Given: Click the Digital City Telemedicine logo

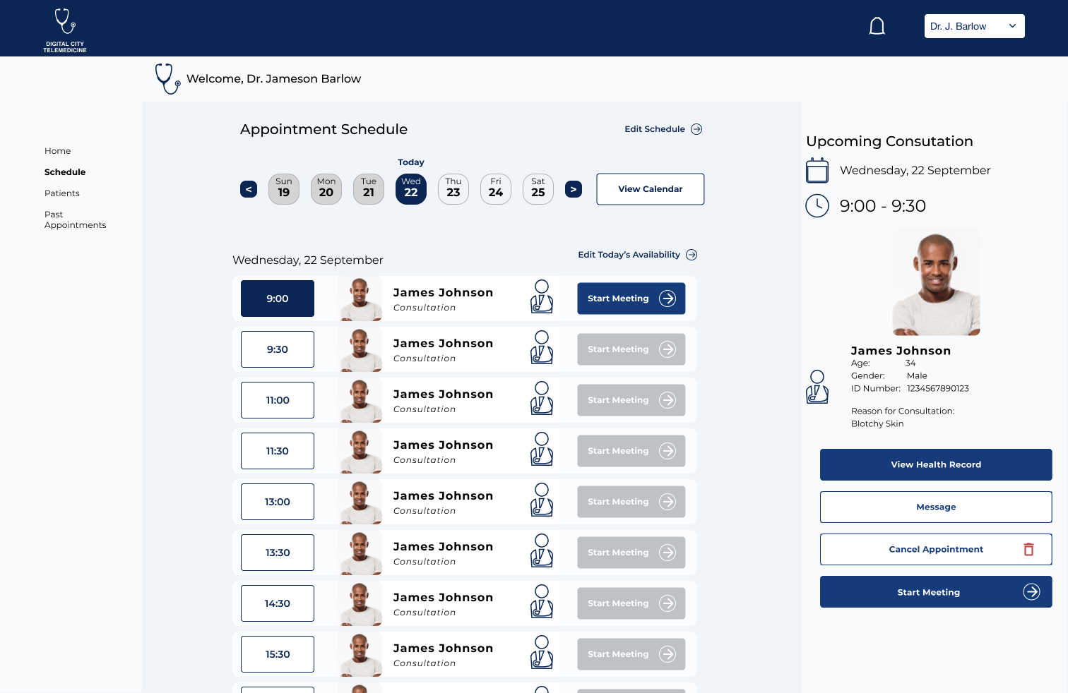Looking at the screenshot, I should click(65, 30).
